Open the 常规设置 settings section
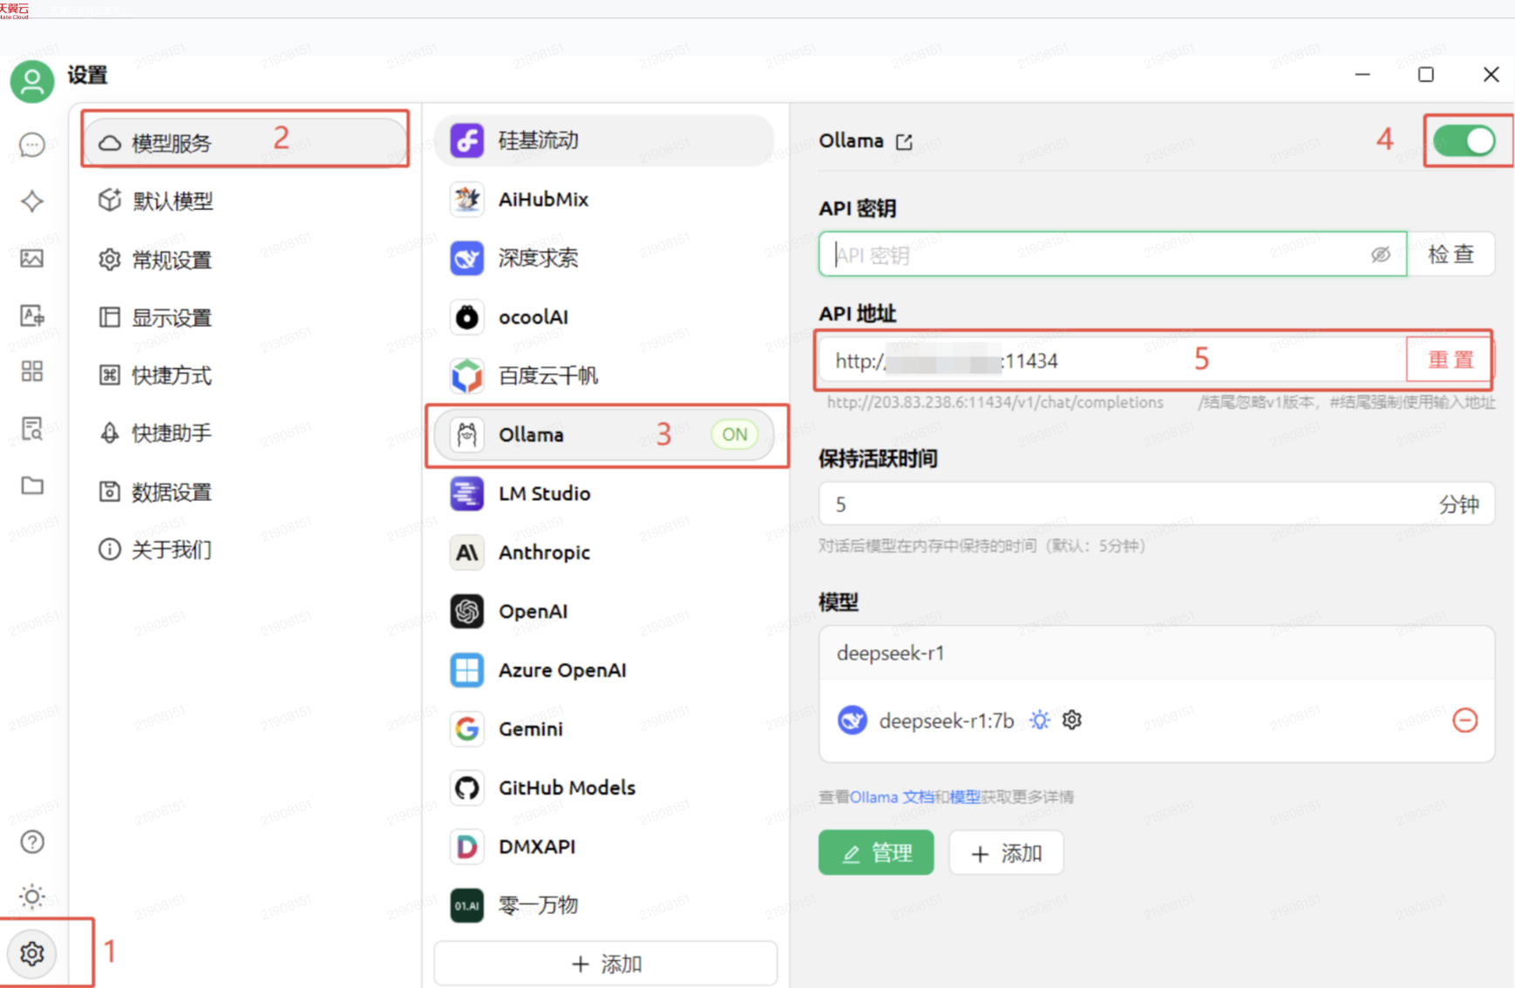Viewport: 1515px width, 988px height. tap(245, 260)
